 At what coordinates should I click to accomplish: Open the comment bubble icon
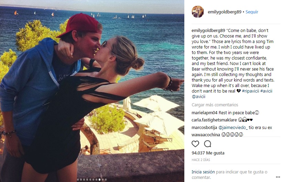click(x=207, y=144)
